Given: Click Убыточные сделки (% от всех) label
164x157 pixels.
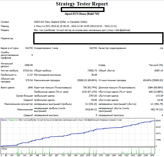Looking at the screenshot, I should point(115,92).
